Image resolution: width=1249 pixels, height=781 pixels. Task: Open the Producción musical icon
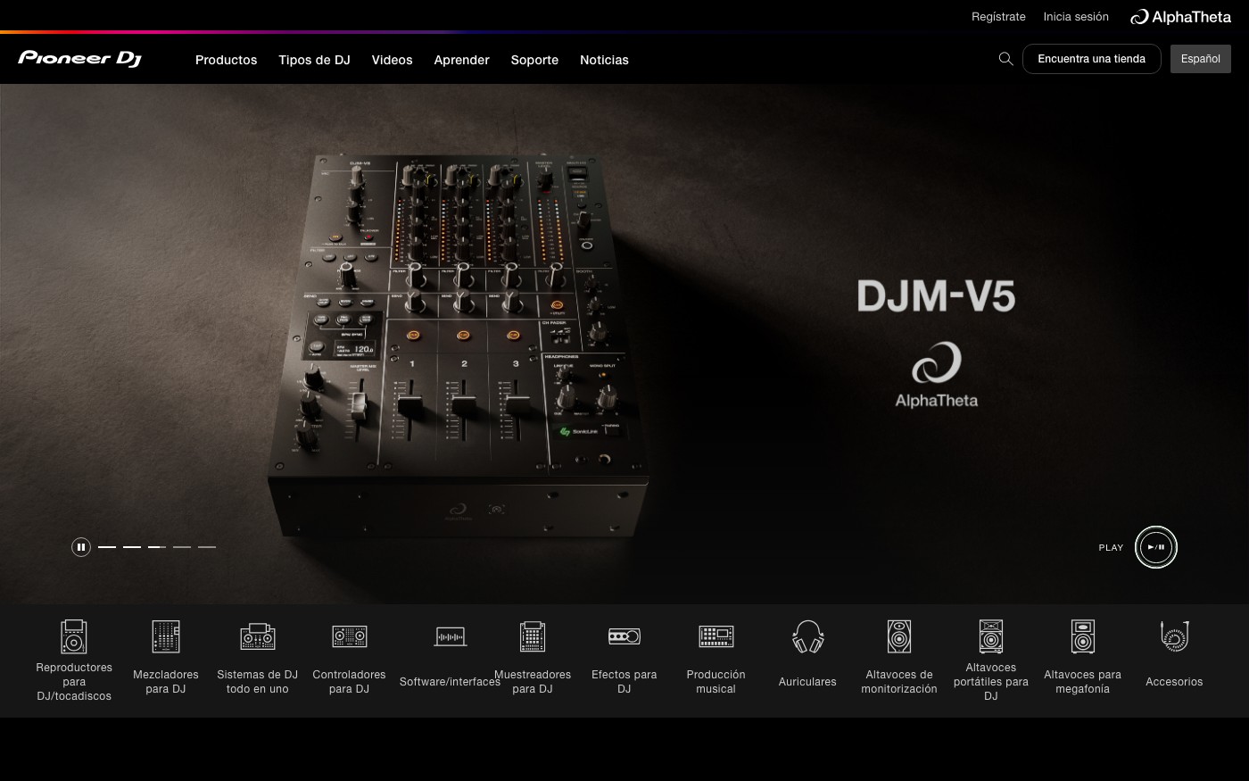point(716,636)
